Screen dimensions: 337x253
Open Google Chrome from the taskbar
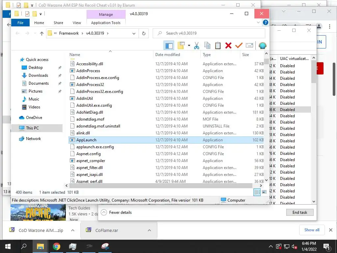56,246
